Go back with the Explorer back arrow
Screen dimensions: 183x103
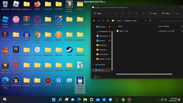94,21
